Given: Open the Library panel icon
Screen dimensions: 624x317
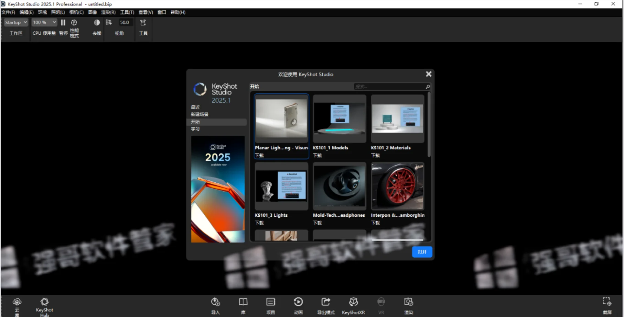Looking at the screenshot, I should (243, 302).
